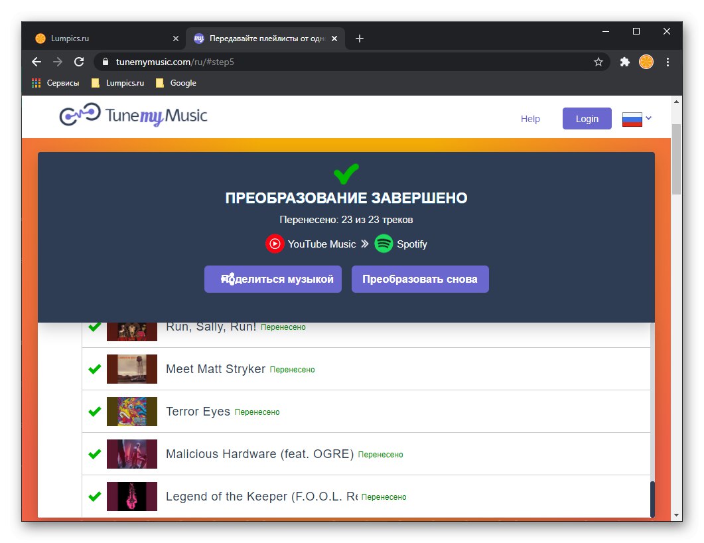The height and width of the screenshot is (543, 704).
Task: Reload the page with the refresh icon
Action: point(79,62)
